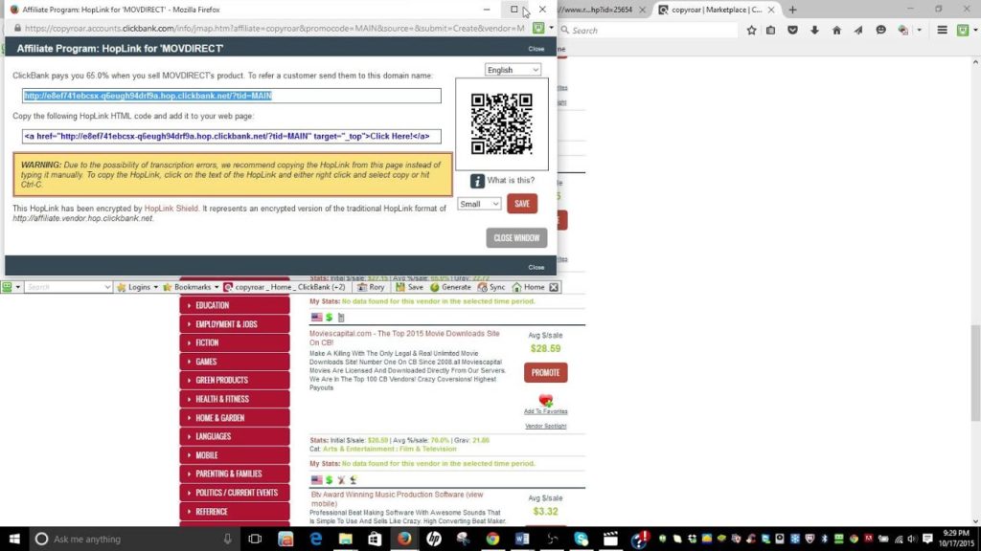Image resolution: width=981 pixels, height=551 pixels.
Task: Click Sync on the RoboForm toolbar
Action: (491, 287)
